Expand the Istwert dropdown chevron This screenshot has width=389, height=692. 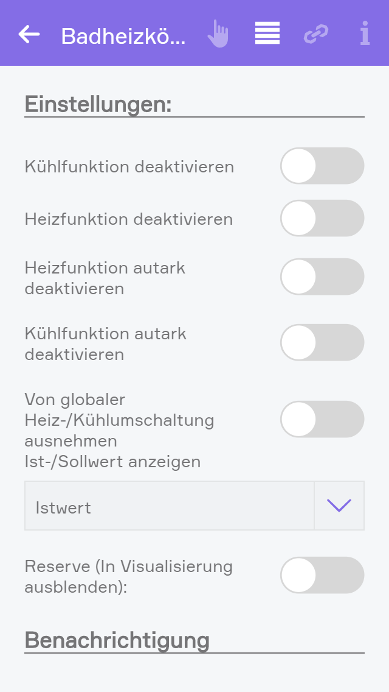tap(339, 506)
